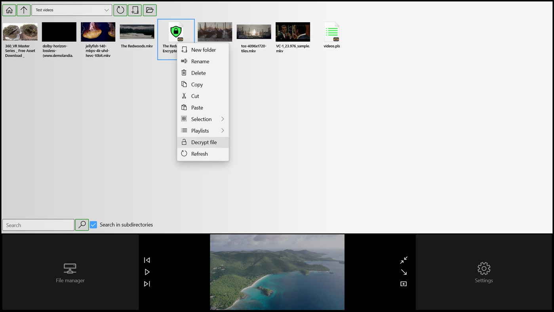Open Settings from bottom bar
The image size is (554, 312).
(x=484, y=272)
